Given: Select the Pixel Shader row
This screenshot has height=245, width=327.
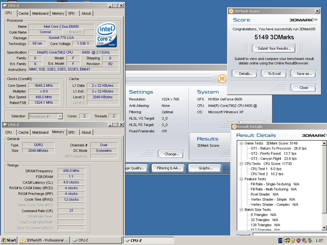Looking at the screenshot, I should [x=264, y=194].
